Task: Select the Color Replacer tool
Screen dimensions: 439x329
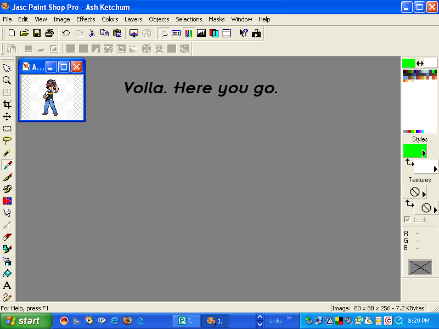Action: click(7, 201)
